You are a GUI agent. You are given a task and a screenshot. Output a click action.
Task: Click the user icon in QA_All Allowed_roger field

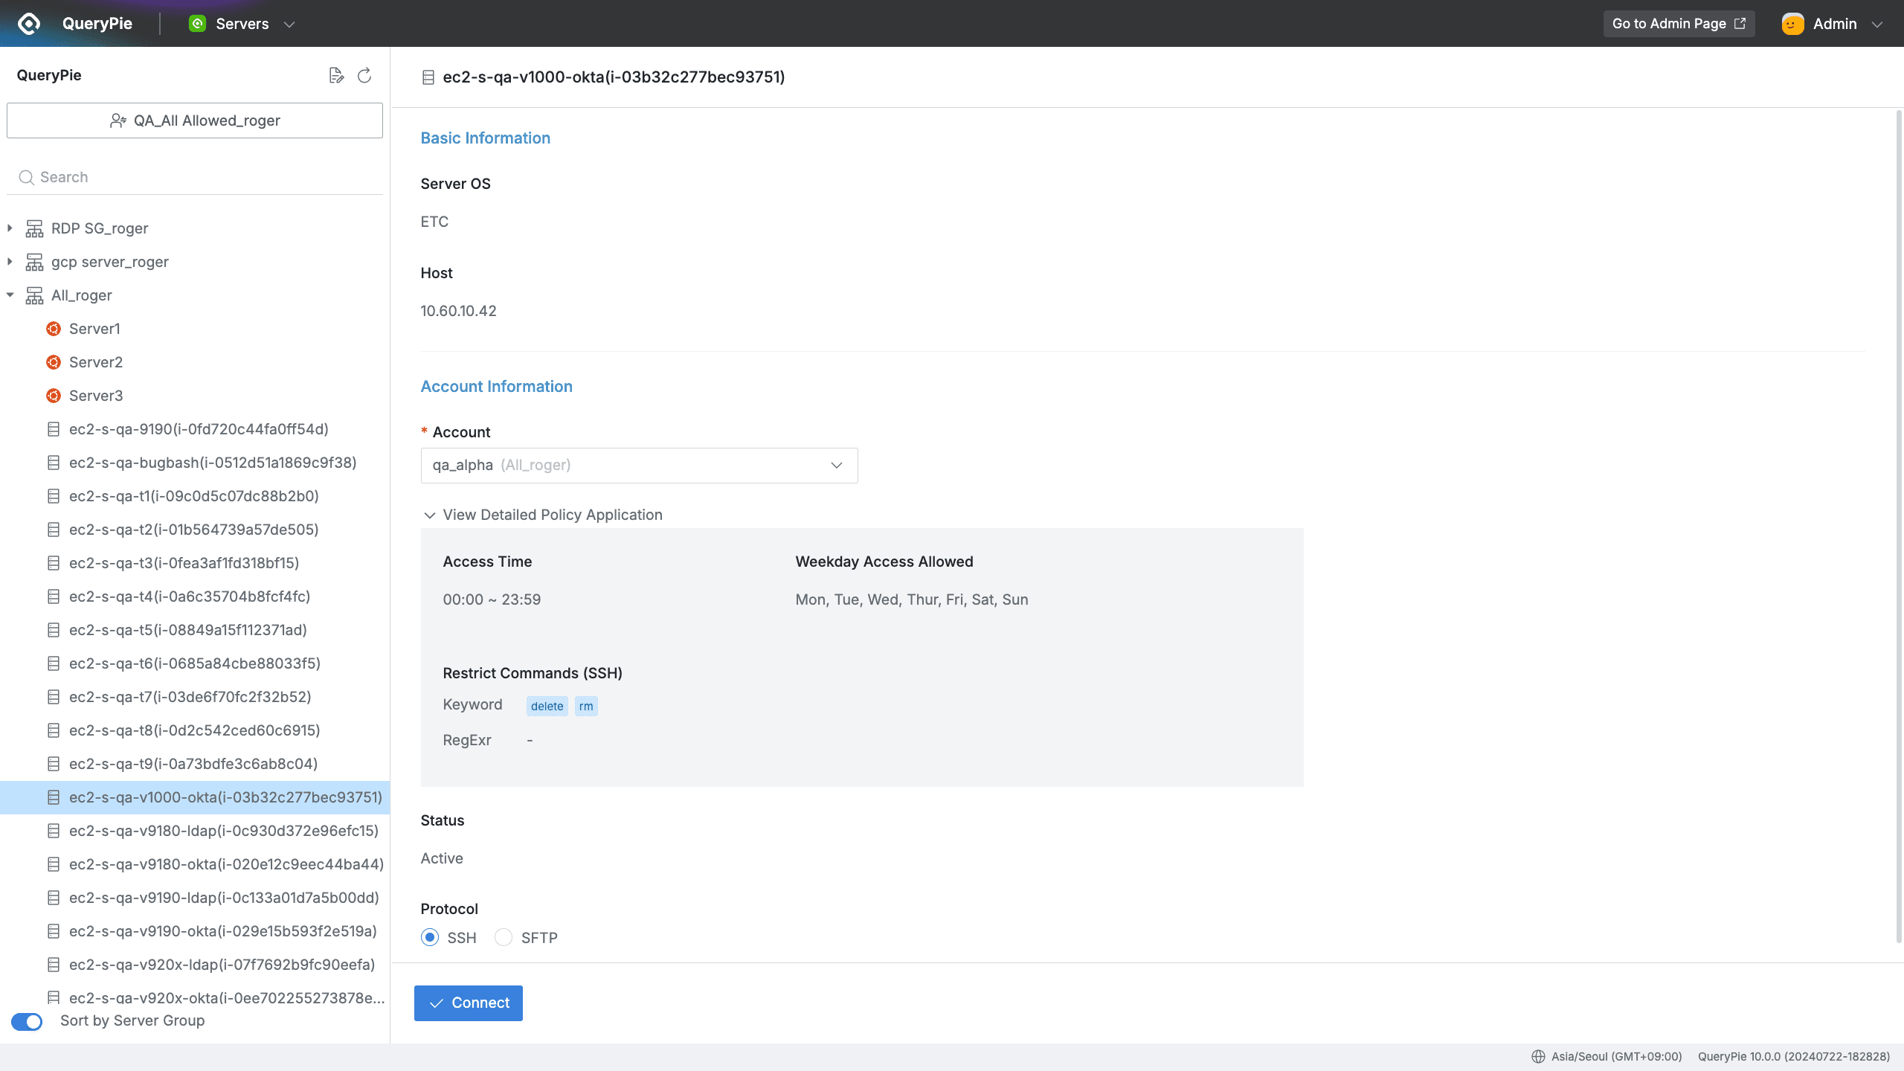(118, 120)
